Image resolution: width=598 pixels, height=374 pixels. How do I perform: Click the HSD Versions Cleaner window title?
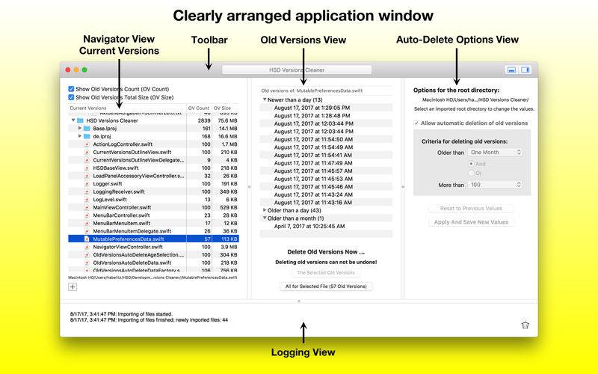click(297, 70)
